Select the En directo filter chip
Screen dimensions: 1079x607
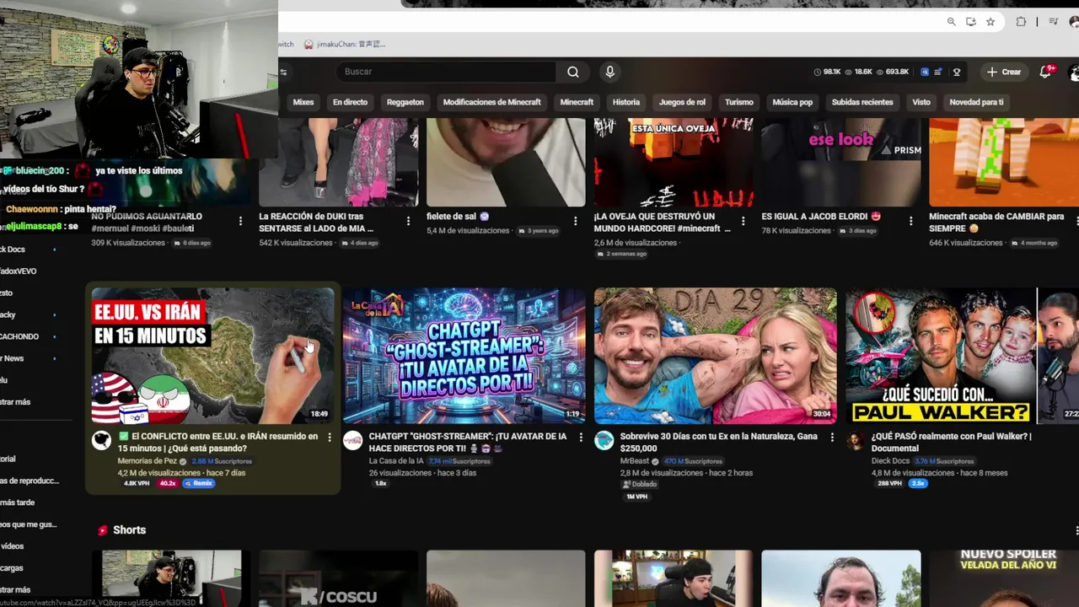click(x=350, y=102)
